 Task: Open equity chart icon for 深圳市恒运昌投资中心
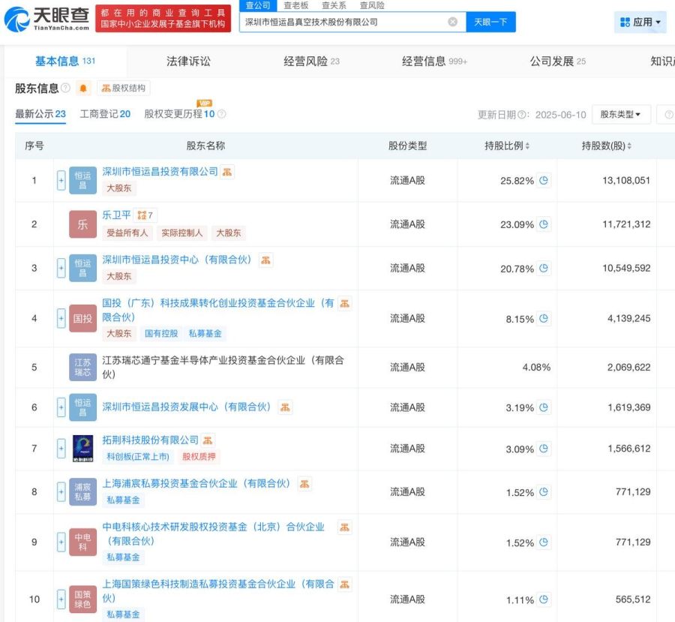[265, 260]
